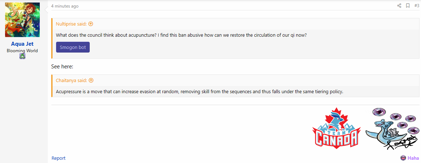
Task: Click the Haha reaction label
Action: [x=412, y=158]
